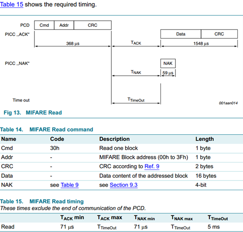Follow the Ref. 9 hyperlink
This screenshot has width=243, height=232.
152,166
